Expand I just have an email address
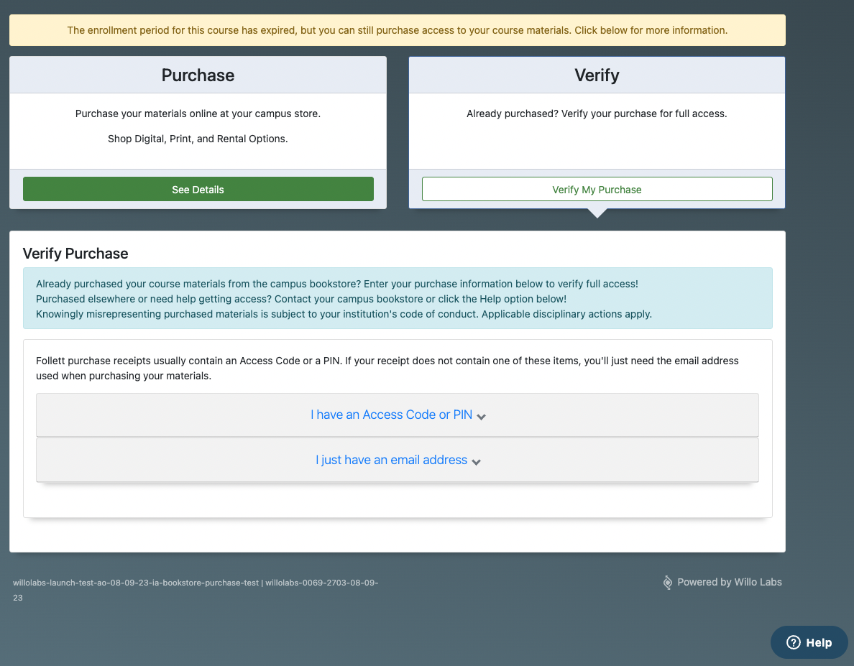Viewport: 854px width, 666px height. pos(397,460)
